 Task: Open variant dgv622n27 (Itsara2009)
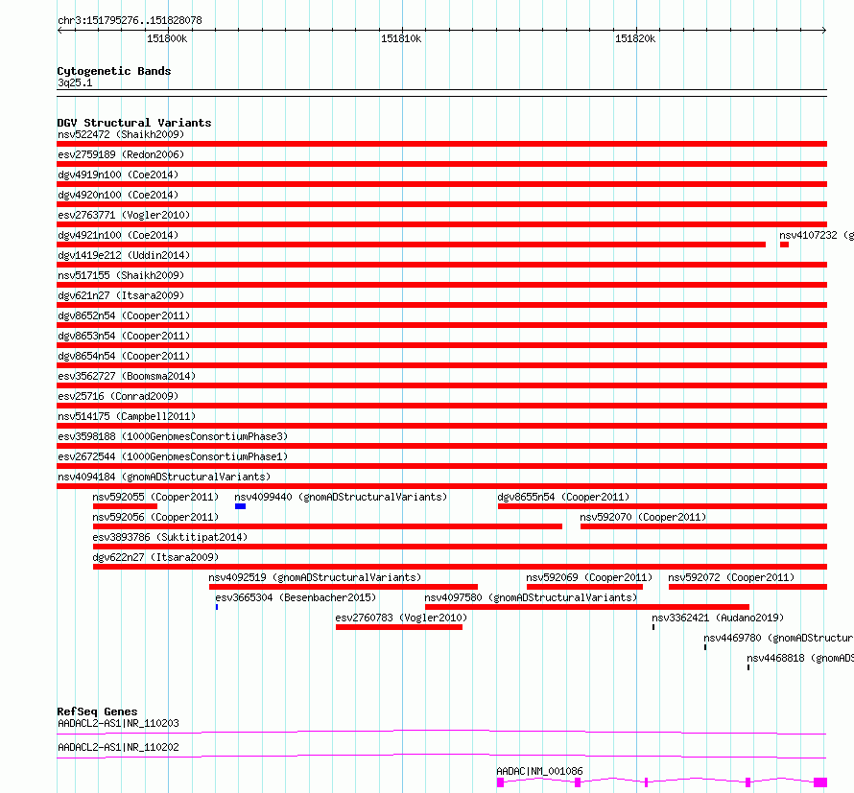(x=461, y=567)
